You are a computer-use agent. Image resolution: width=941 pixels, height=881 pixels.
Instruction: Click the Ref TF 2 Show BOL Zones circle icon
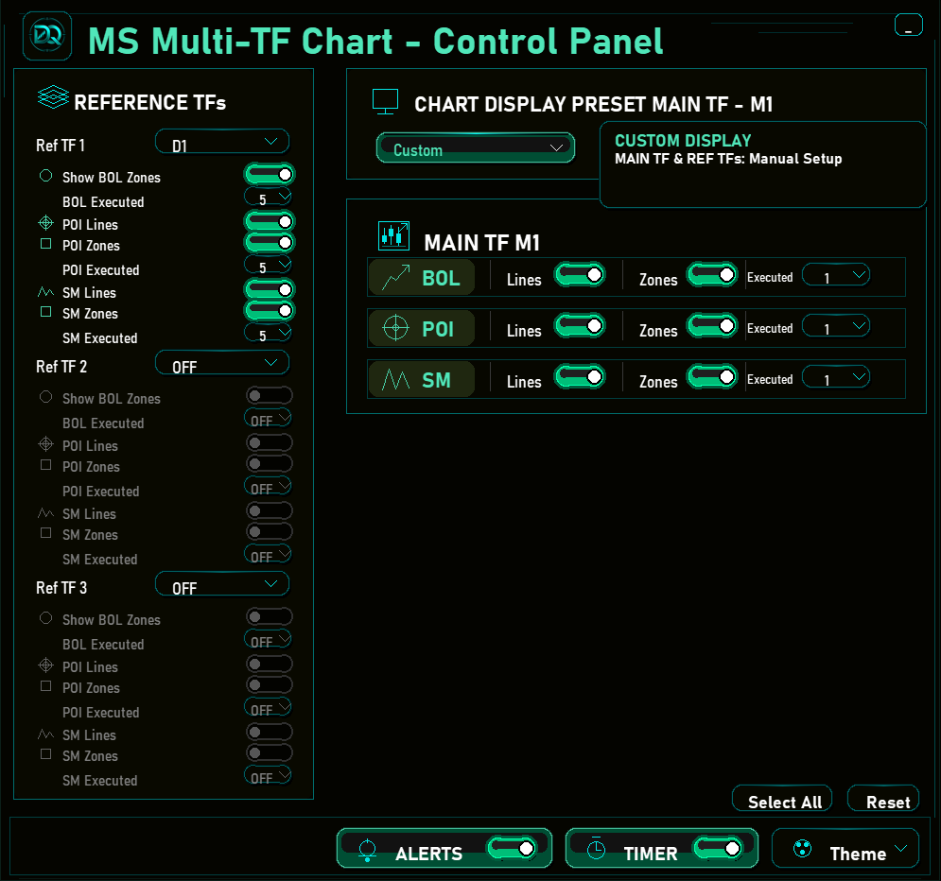pyautogui.click(x=45, y=397)
